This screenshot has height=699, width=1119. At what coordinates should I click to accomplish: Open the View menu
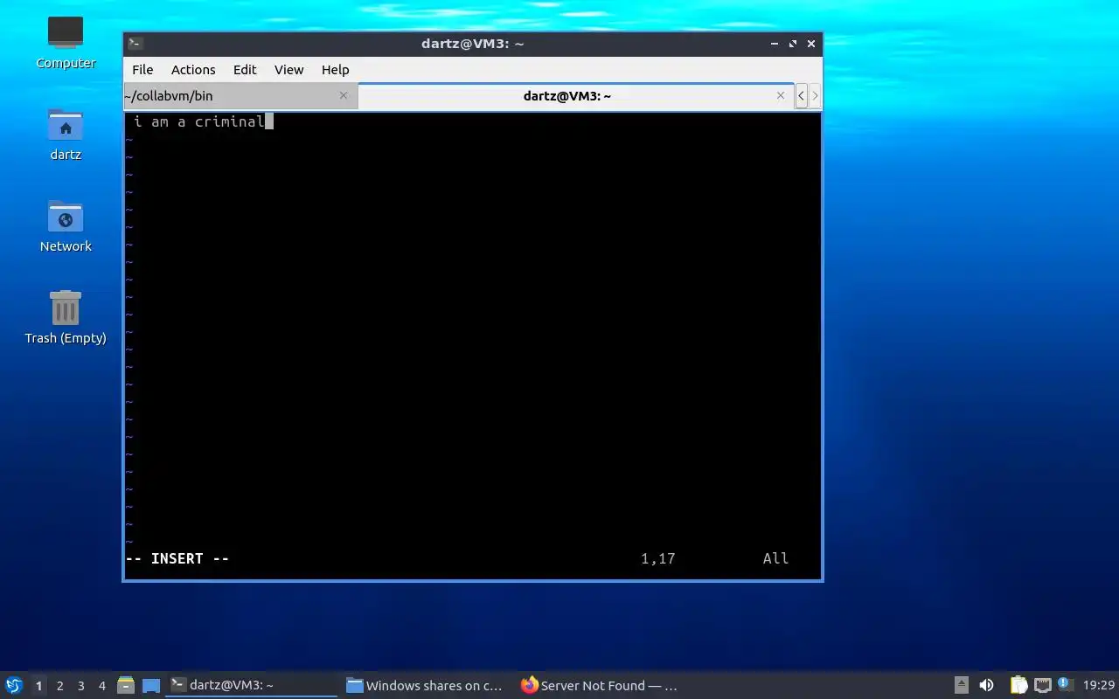click(x=288, y=70)
